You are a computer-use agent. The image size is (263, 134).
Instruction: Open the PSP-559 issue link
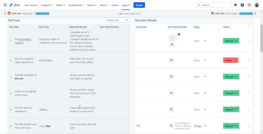220,14
